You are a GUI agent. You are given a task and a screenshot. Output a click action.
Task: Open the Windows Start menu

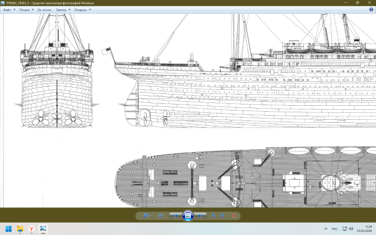(8, 229)
